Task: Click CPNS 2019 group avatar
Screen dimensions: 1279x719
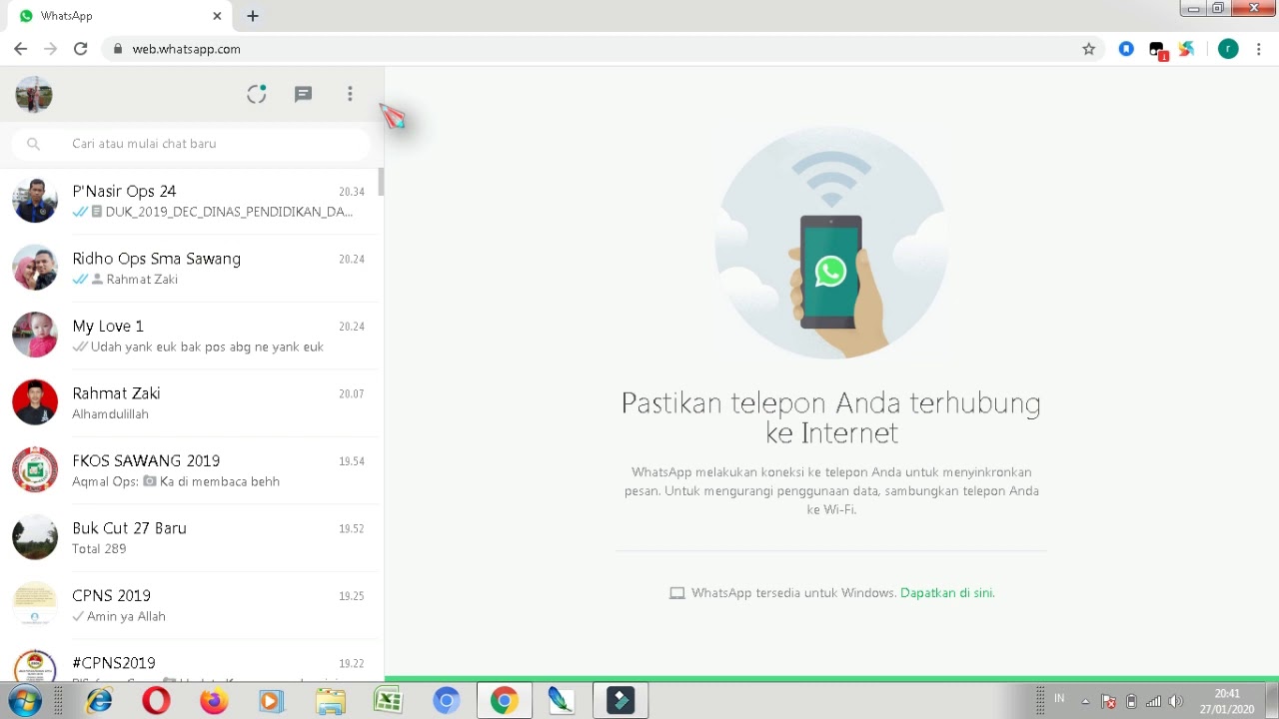Action: pos(35,605)
